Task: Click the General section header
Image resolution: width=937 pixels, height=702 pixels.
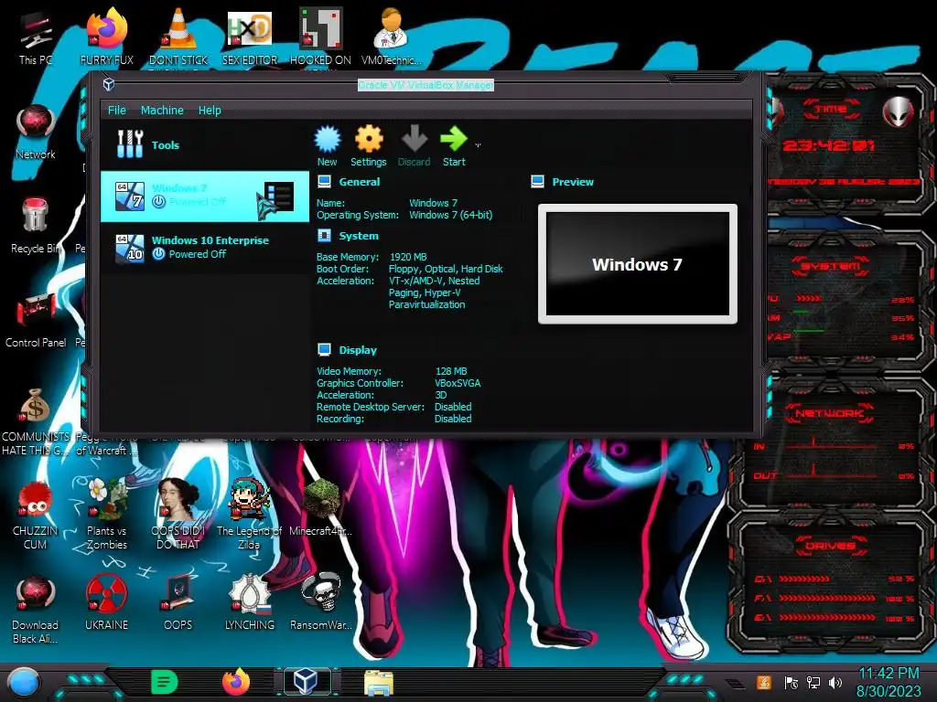Action: 359,182
